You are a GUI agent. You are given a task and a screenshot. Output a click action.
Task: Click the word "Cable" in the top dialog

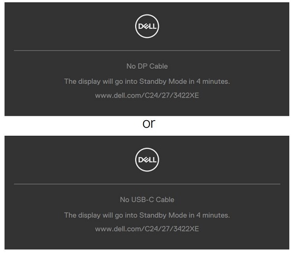pos(158,66)
